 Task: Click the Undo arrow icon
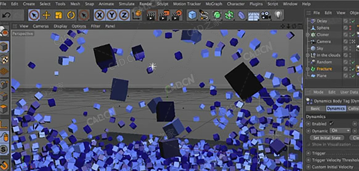point(7,15)
